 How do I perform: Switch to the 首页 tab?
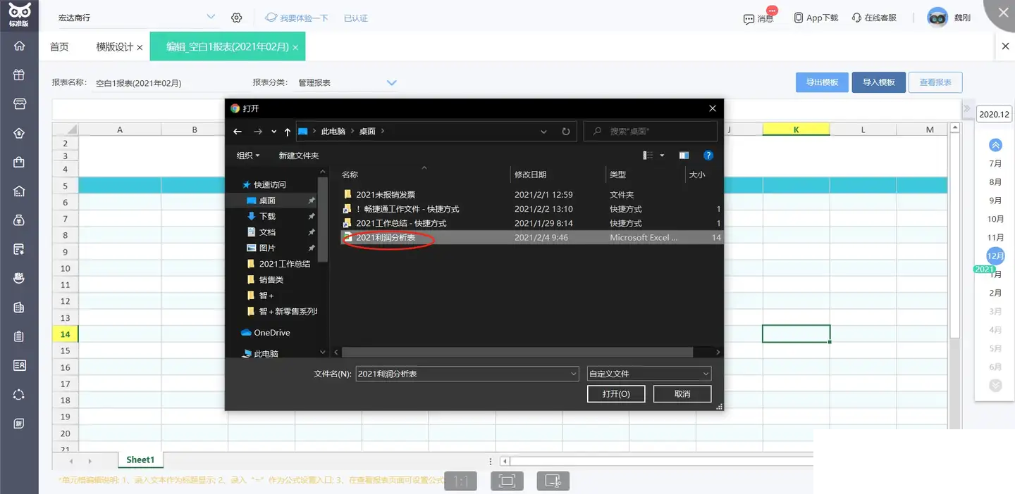click(x=59, y=47)
